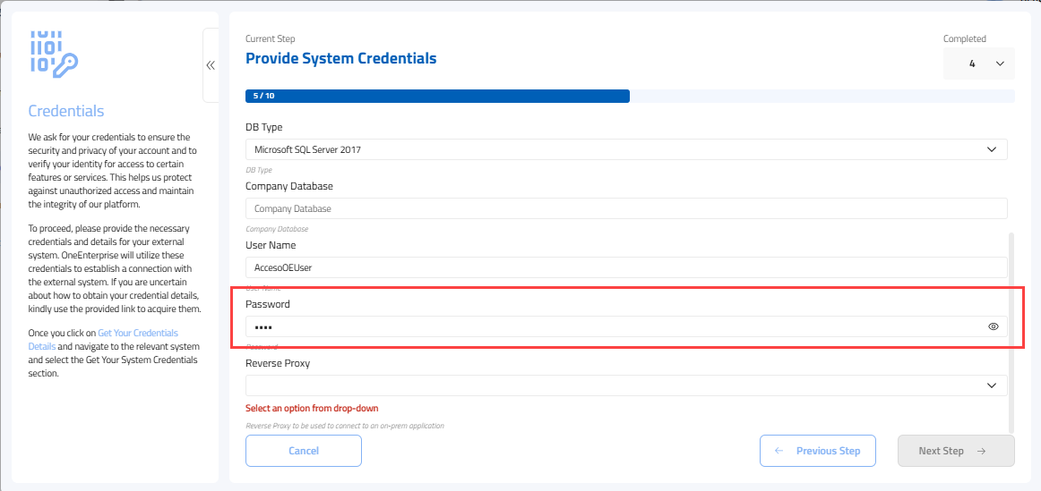
Task: Click chevron arrow of Reverse Proxy field
Action: [x=991, y=385]
